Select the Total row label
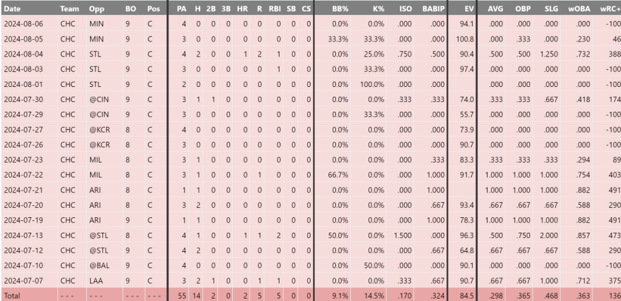This screenshot has height=301, width=621. (12, 295)
